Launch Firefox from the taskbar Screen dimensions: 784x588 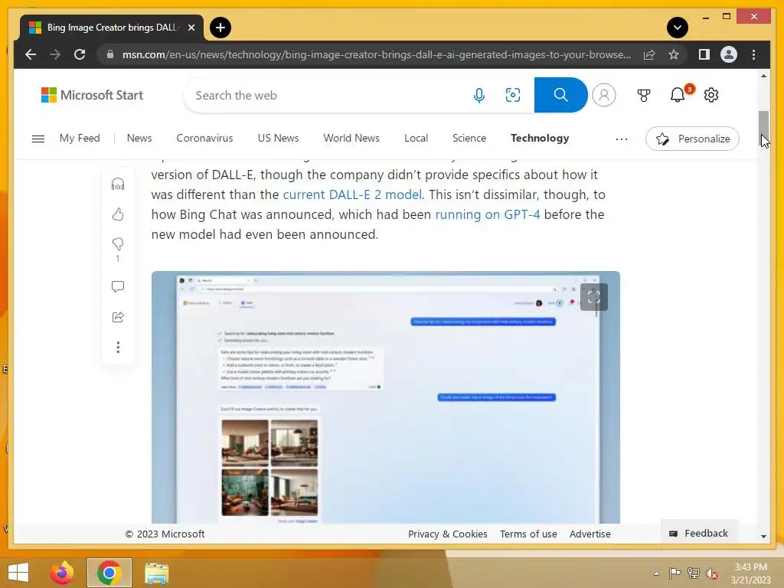click(62, 573)
